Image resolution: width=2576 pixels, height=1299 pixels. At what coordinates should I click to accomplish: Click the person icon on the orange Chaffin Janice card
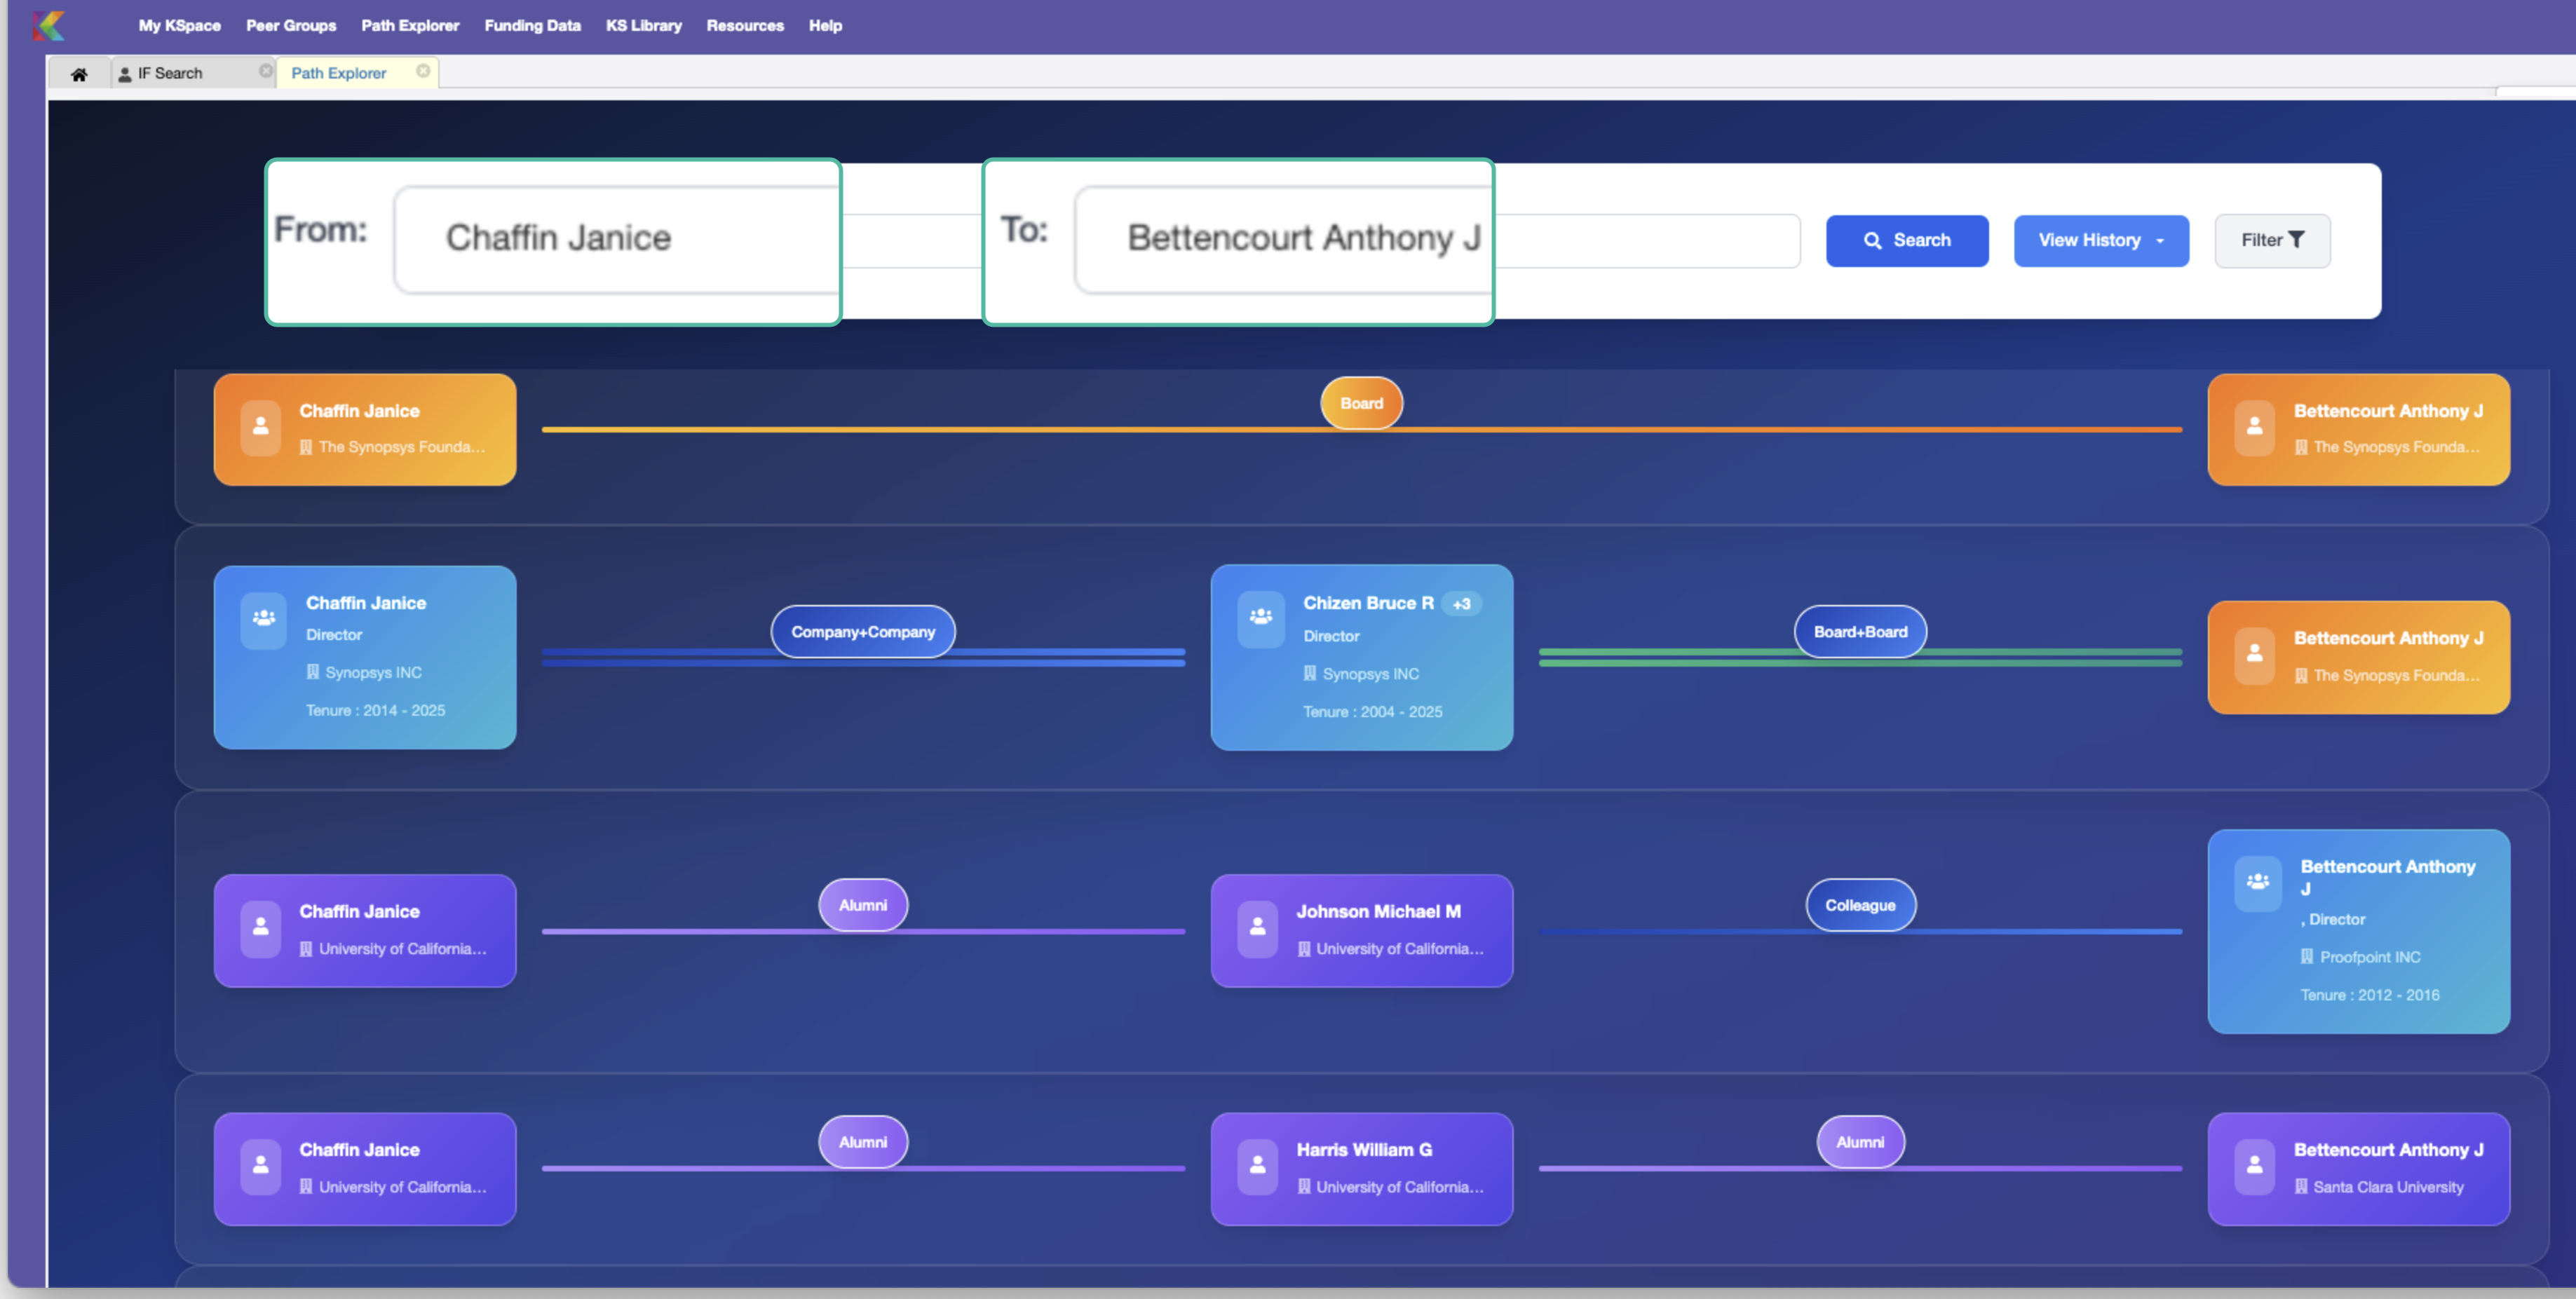[260, 427]
